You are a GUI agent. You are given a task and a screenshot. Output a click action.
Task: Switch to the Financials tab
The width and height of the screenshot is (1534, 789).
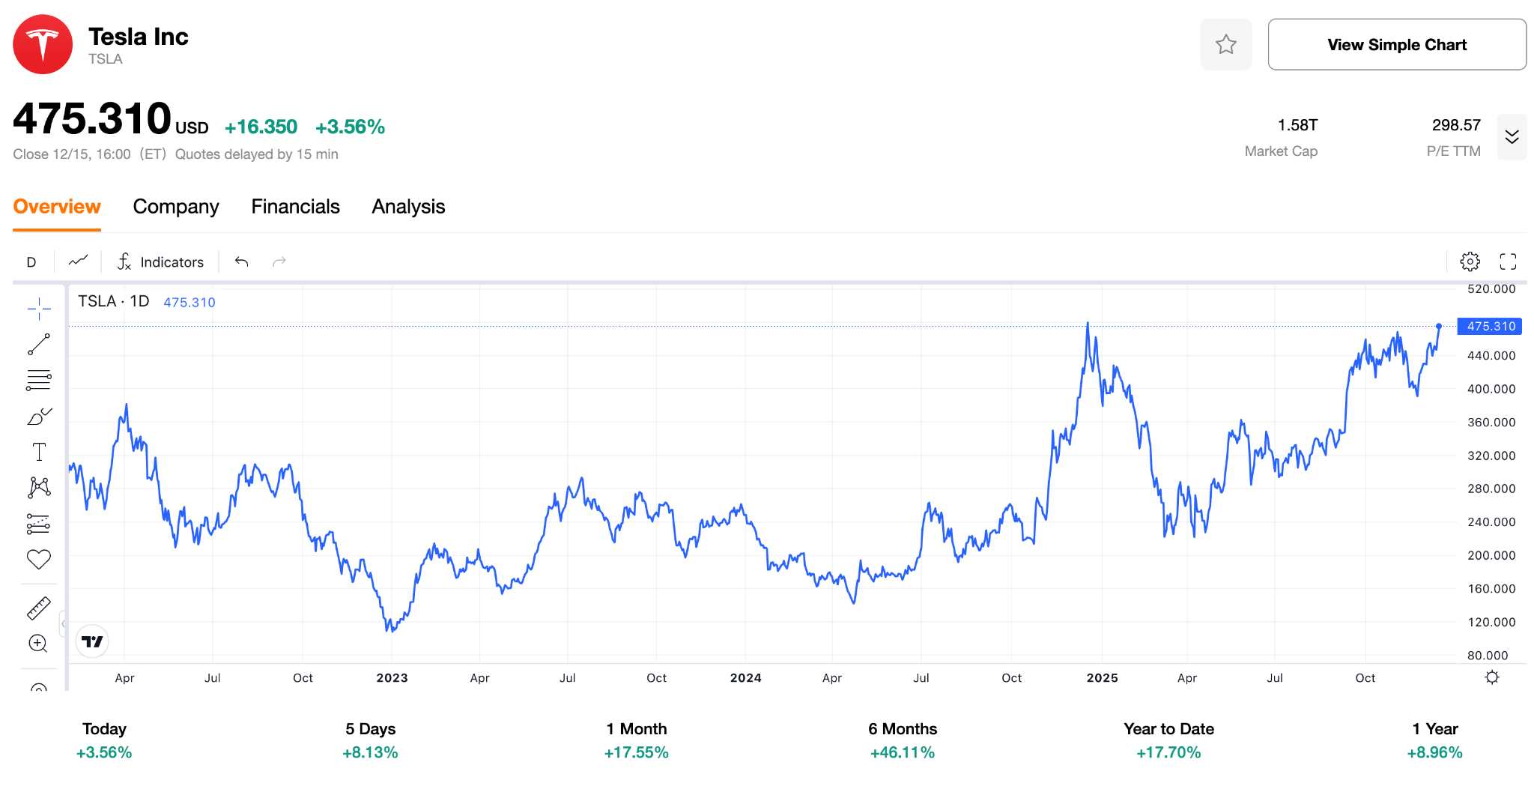pos(295,207)
